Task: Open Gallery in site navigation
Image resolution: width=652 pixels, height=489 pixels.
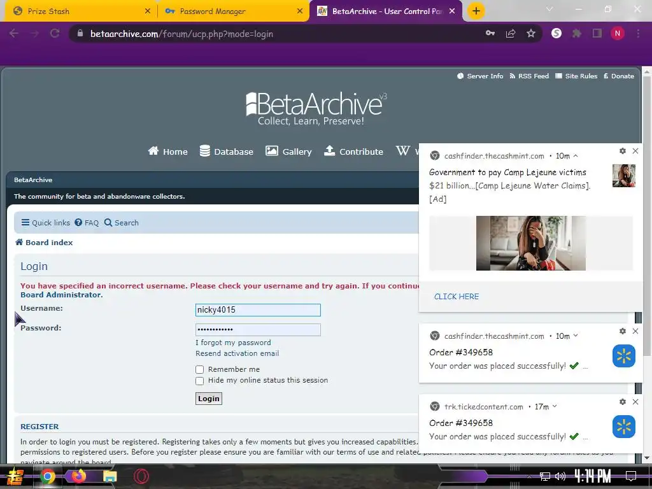Action: click(288, 152)
